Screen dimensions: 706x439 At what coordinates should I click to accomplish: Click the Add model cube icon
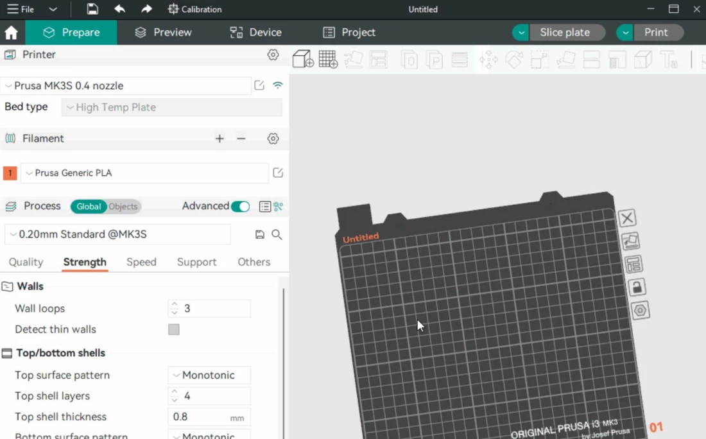coord(302,60)
